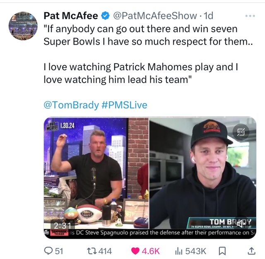Open the 1d timestamp link
265x259 pixels.
pyautogui.click(x=208, y=16)
